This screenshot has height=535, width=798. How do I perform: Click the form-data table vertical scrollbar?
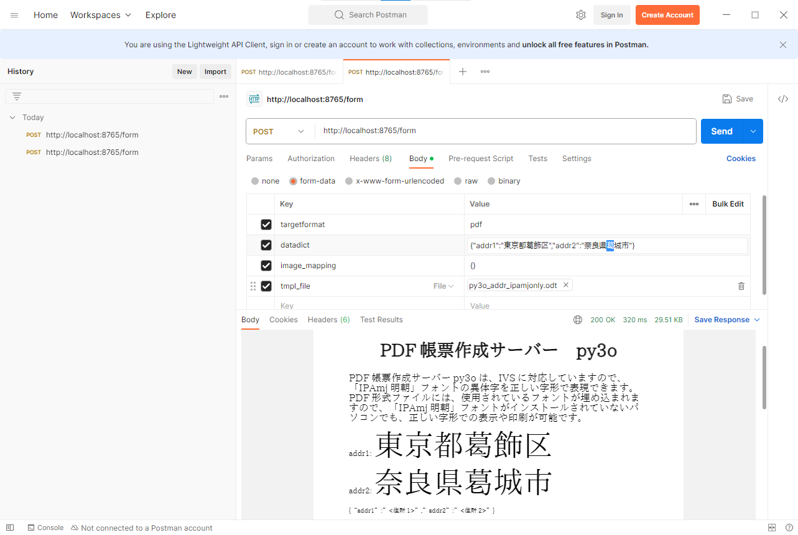click(764, 244)
